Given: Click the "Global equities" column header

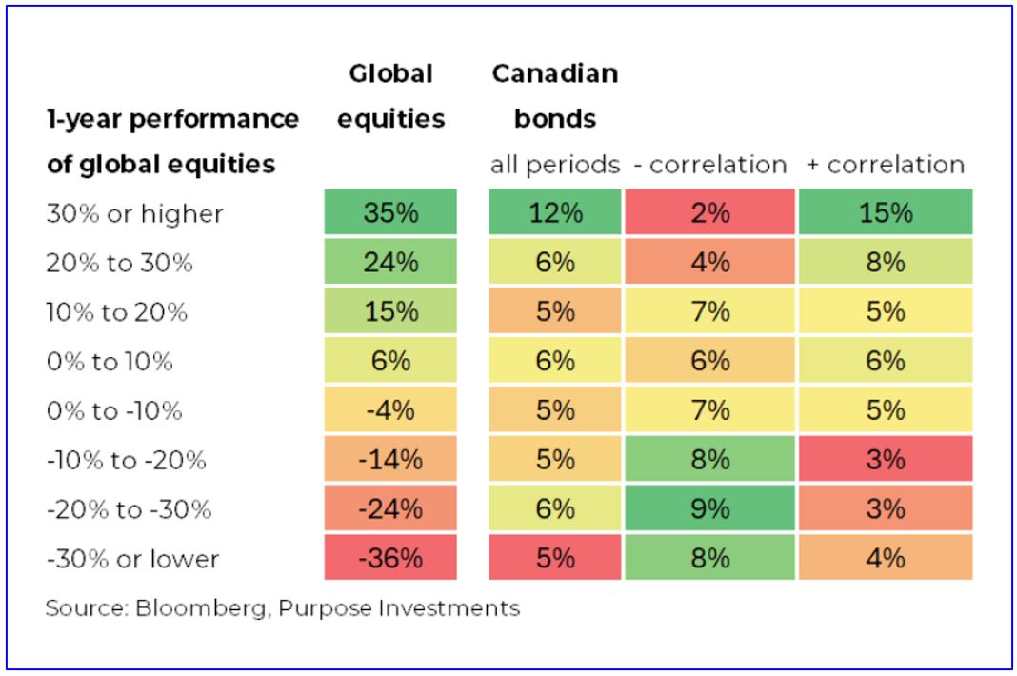Looking at the screenshot, I should point(392,96).
